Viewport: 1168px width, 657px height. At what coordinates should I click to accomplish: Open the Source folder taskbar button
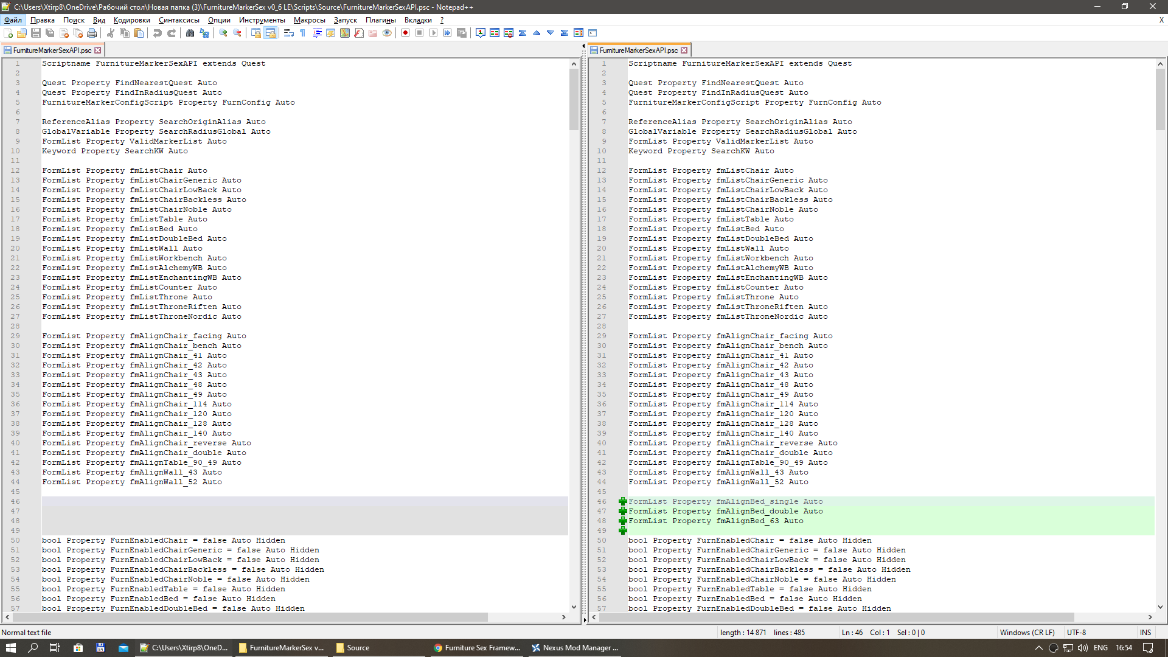(379, 648)
